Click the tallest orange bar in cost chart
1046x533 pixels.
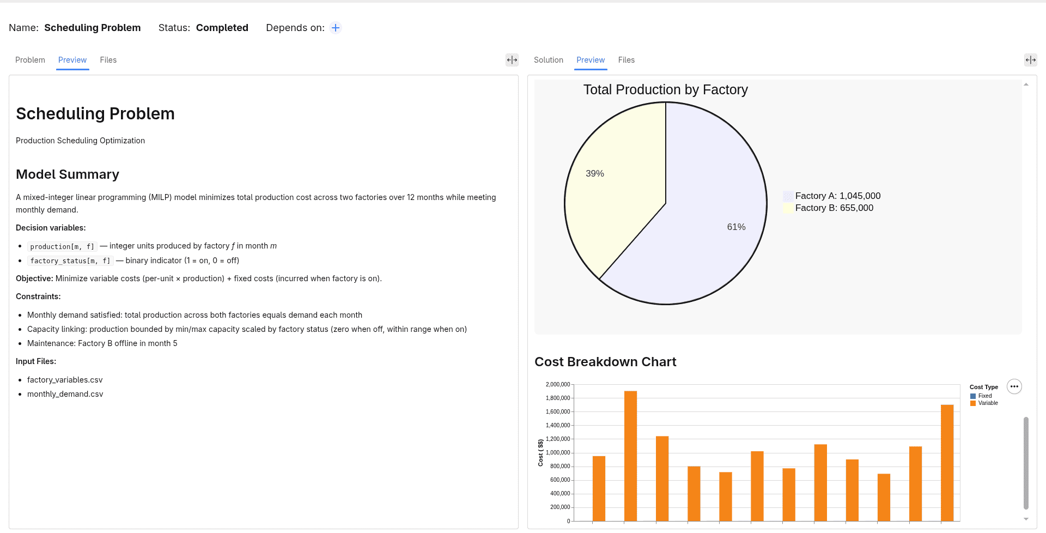(630, 456)
